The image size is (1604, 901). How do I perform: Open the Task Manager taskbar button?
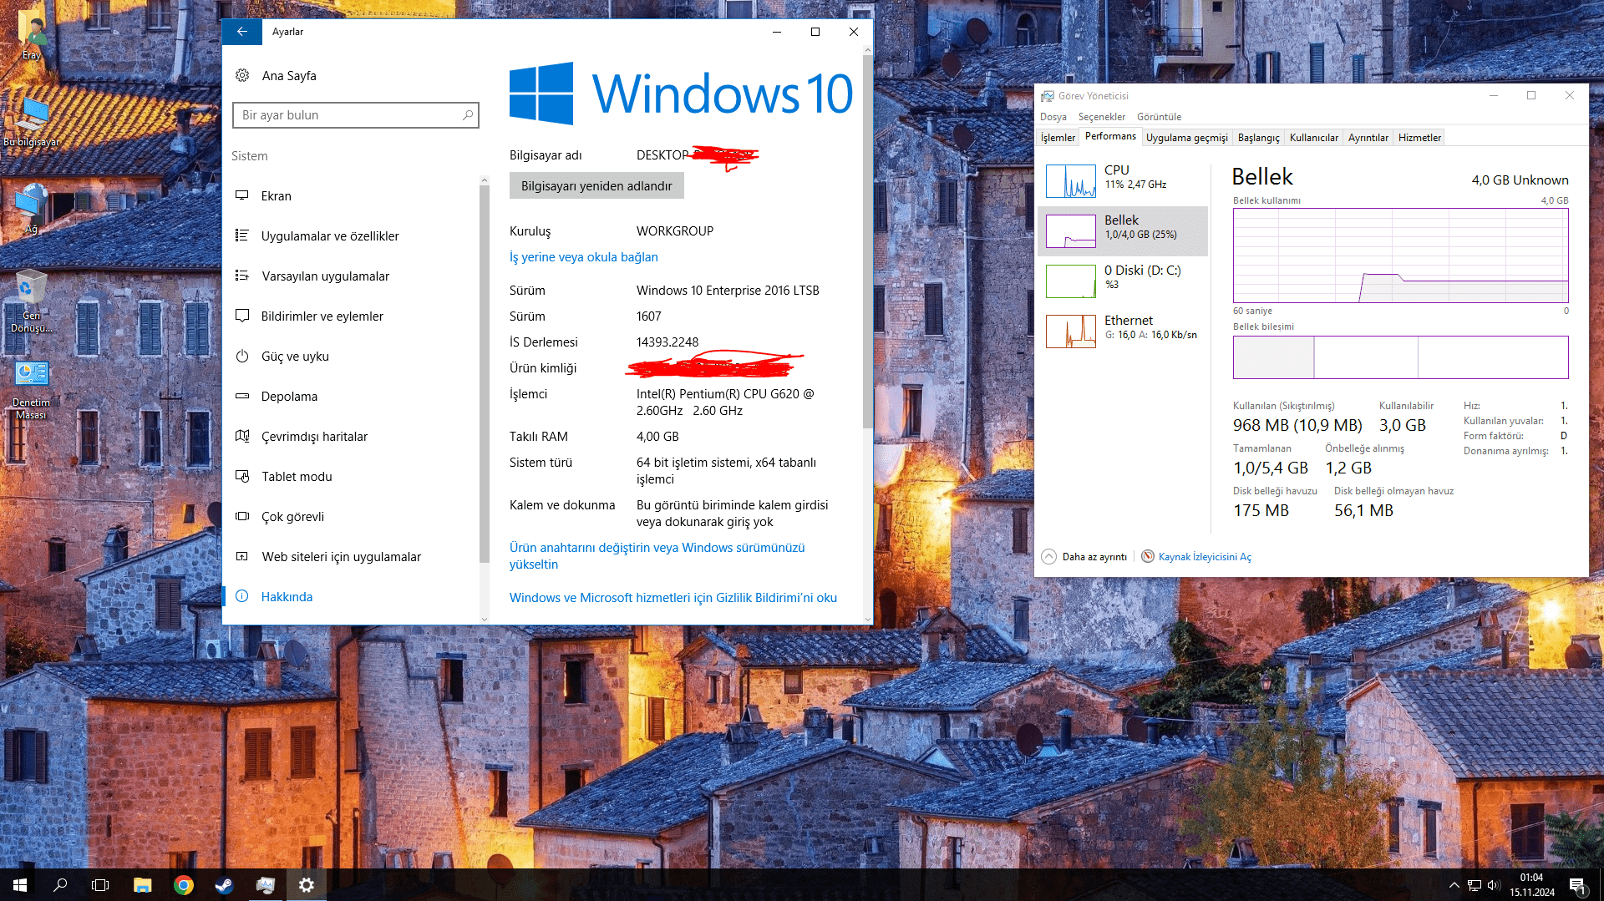[x=266, y=885]
